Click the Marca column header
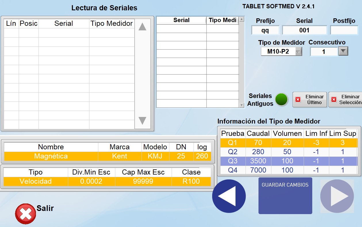Viewport: 362px width, 227px height. click(120, 147)
